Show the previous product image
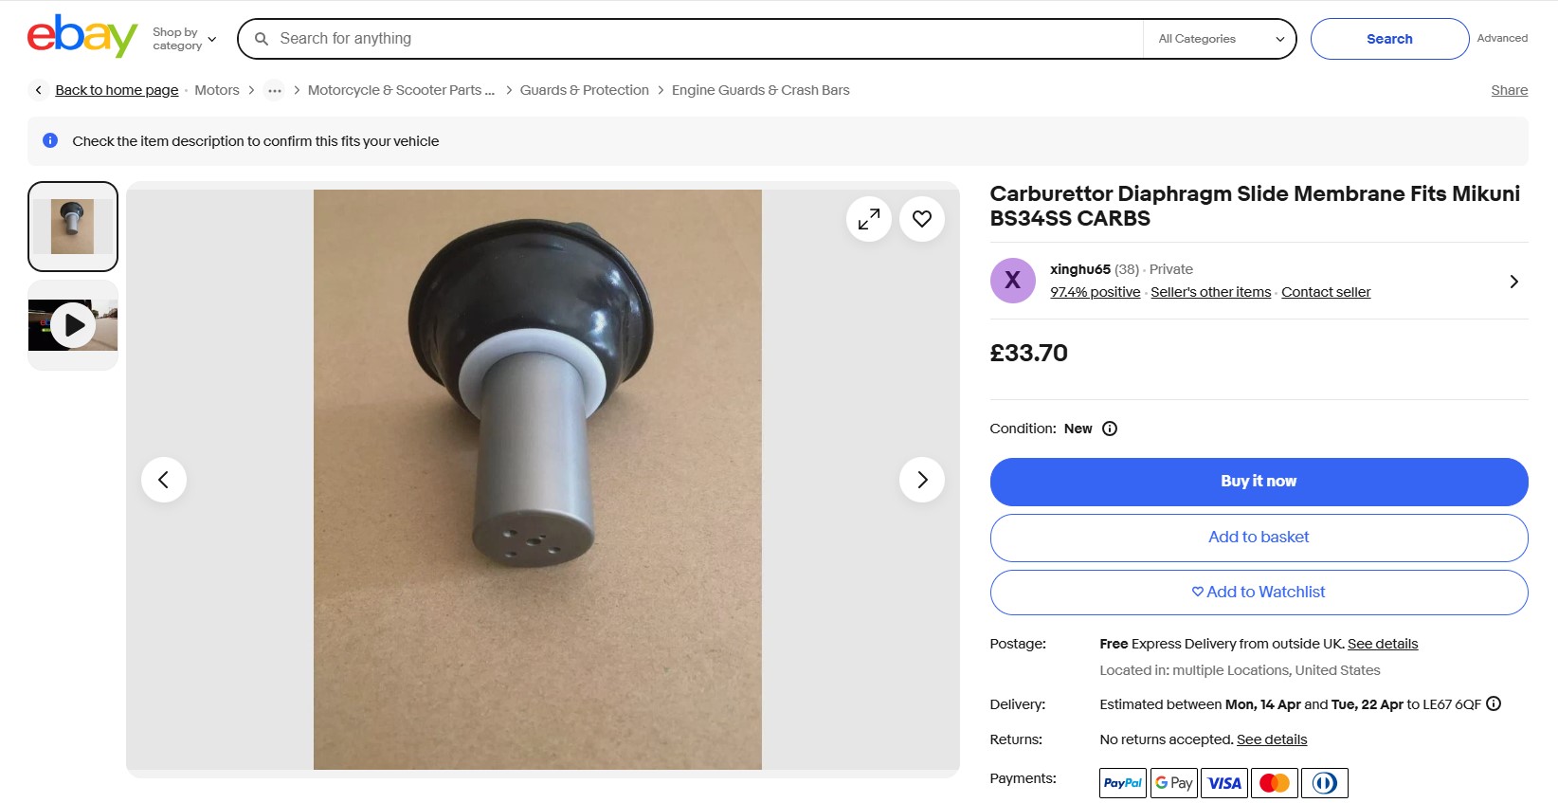This screenshot has width=1558, height=803. (x=164, y=480)
